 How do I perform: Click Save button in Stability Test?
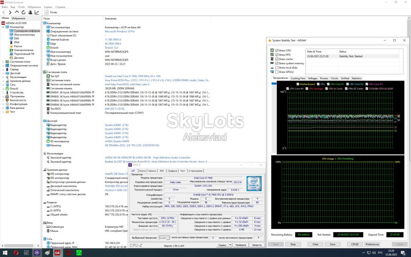pos(332,244)
